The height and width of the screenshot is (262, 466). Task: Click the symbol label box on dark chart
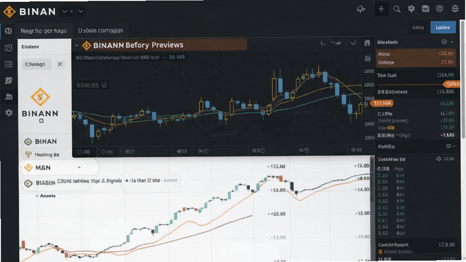92,85
